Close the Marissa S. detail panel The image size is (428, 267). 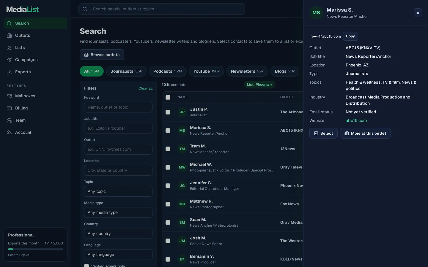(x=418, y=13)
